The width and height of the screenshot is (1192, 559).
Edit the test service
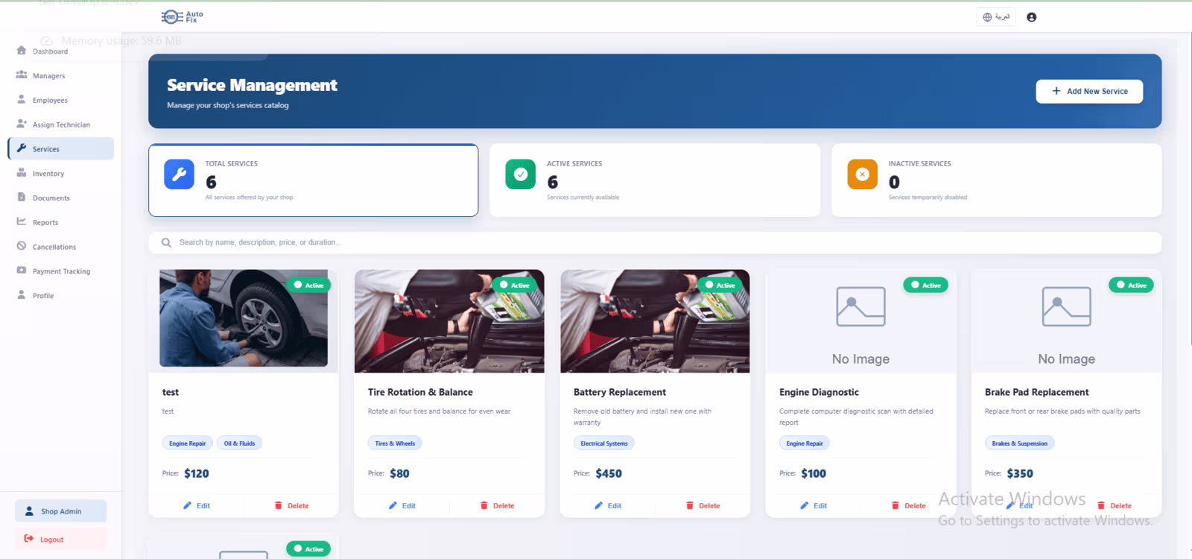point(197,505)
